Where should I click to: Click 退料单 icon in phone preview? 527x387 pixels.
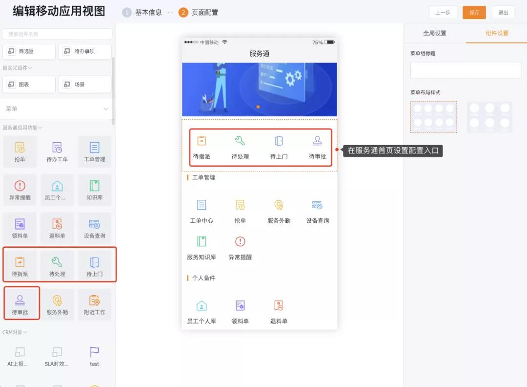279,305
